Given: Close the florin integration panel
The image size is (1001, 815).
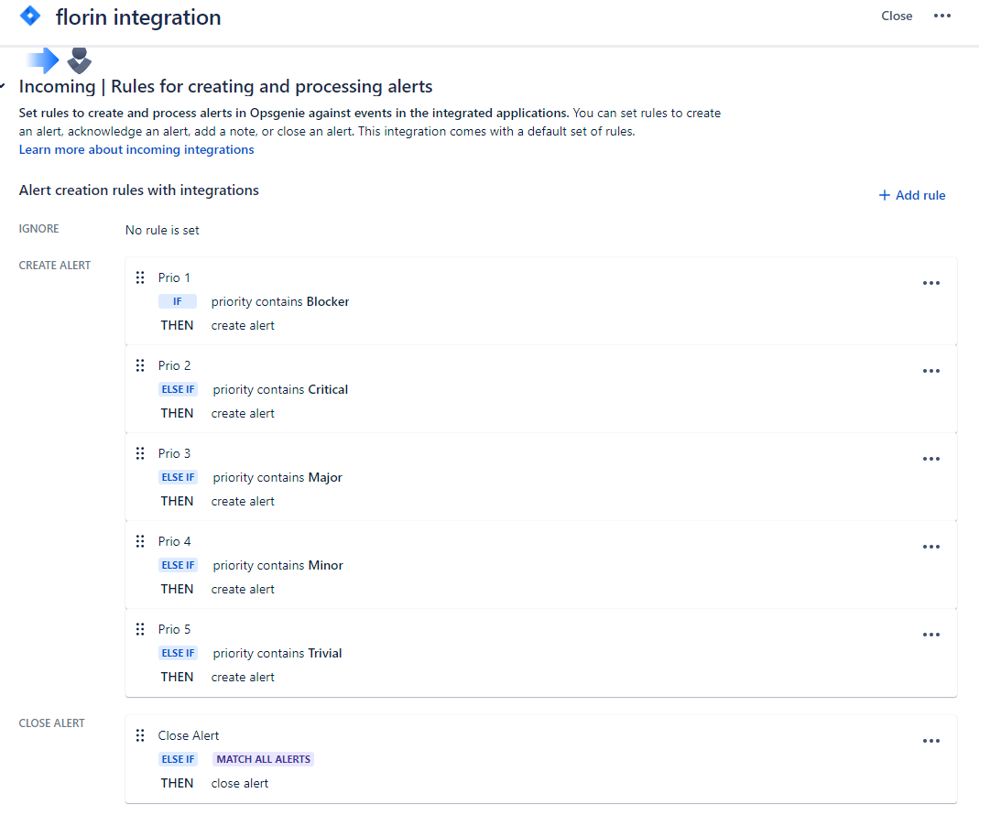Looking at the screenshot, I should click(x=897, y=16).
